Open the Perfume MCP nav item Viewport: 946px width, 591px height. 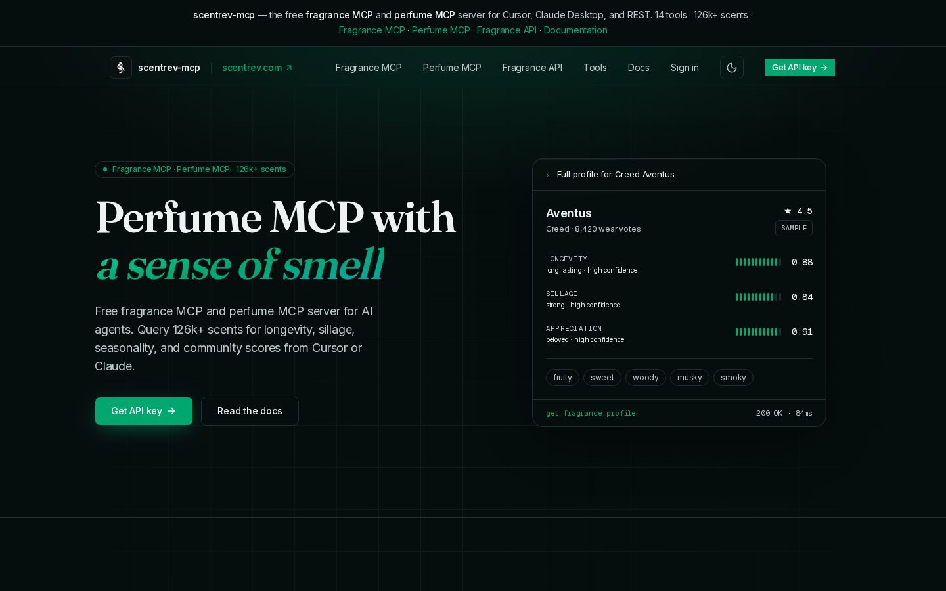(452, 68)
